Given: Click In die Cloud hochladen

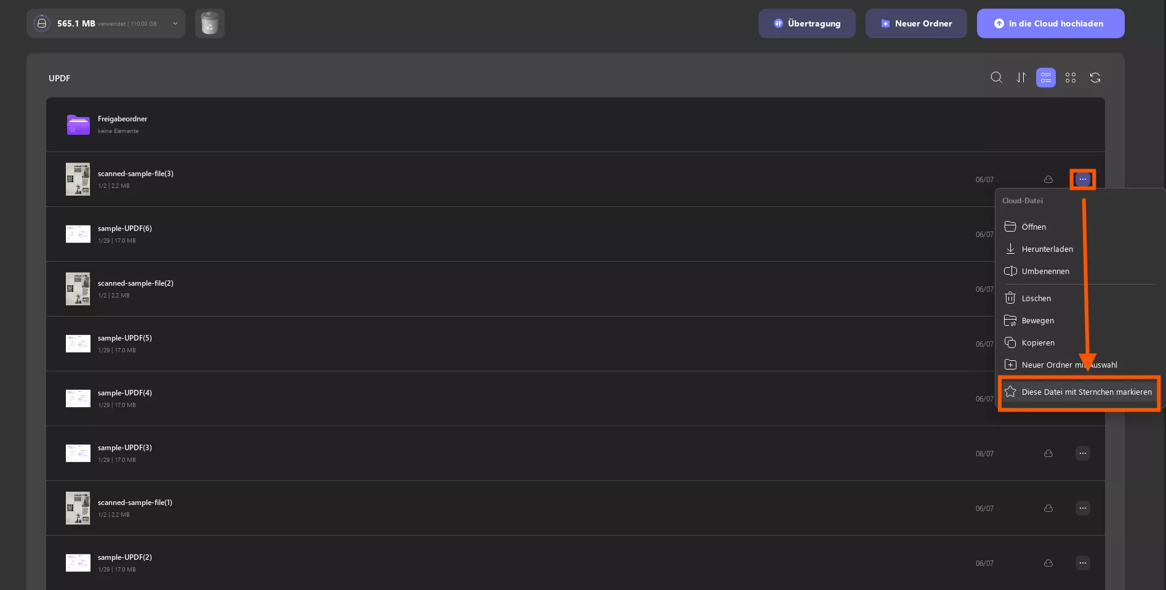Looking at the screenshot, I should (x=1050, y=23).
